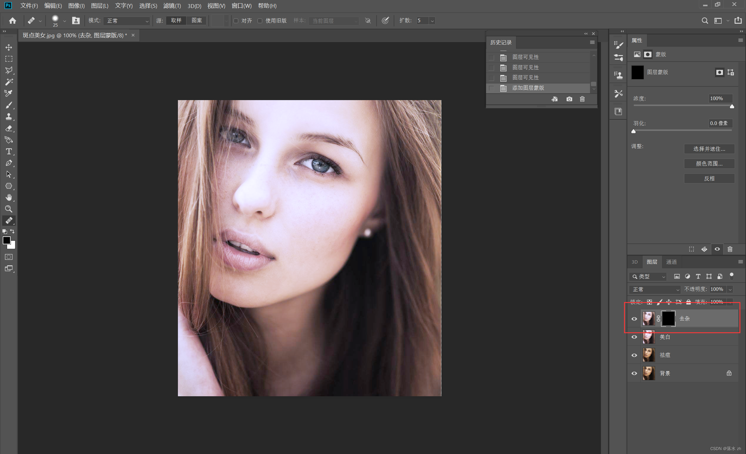Open the layer 不透明度 dropdown arrow
746x454 pixels.
pyautogui.click(x=730, y=290)
